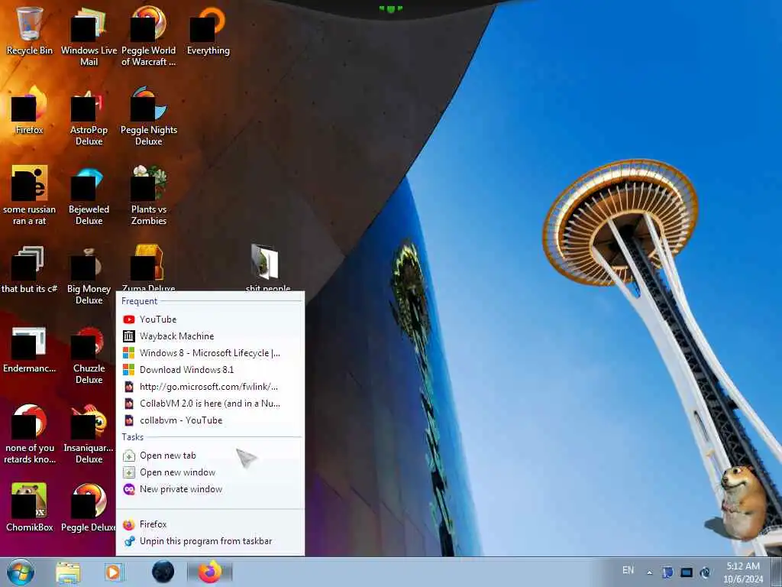
Task: Open CollabVM 2.0 is here entry
Action: click(x=210, y=404)
